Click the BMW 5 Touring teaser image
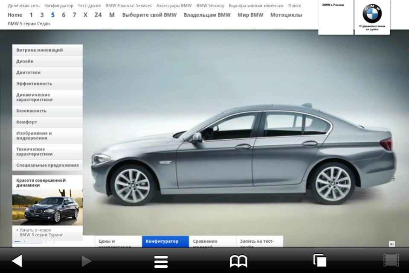The image size is (409, 273). pos(47,207)
